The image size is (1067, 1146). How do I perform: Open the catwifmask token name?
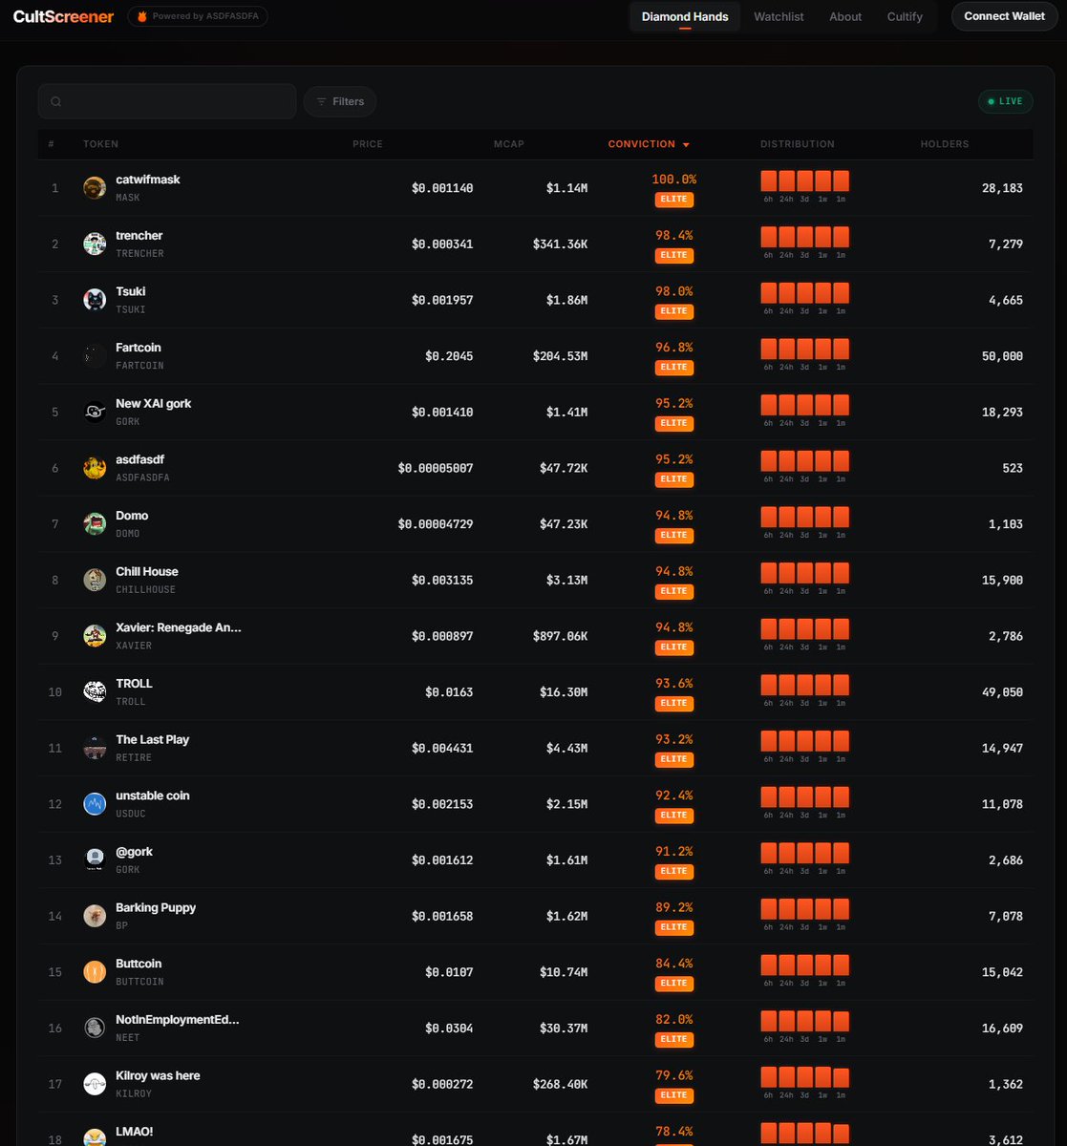(x=148, y=180)
